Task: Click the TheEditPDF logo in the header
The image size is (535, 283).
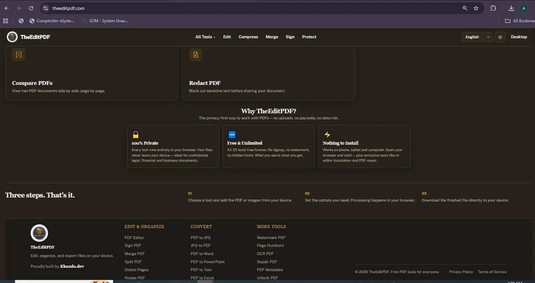Action: pyautogui.click(x=28, y=37)
